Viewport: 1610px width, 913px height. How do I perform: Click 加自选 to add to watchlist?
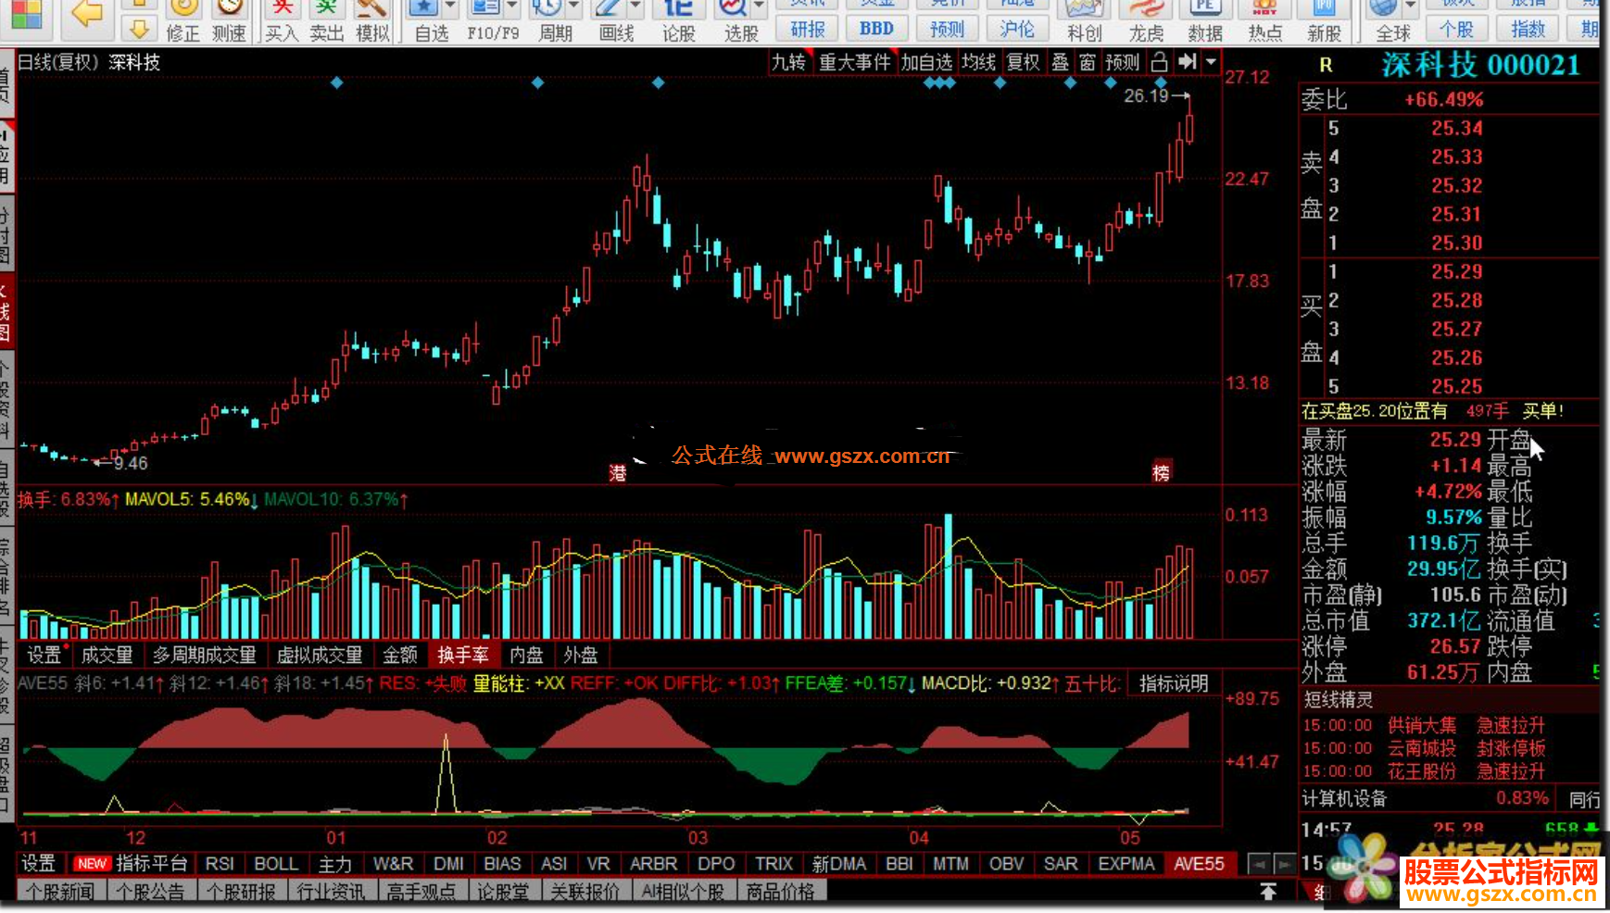click(926, 62)
